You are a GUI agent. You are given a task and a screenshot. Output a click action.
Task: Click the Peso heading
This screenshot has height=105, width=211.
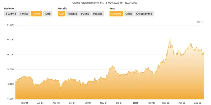pos(112,8)
